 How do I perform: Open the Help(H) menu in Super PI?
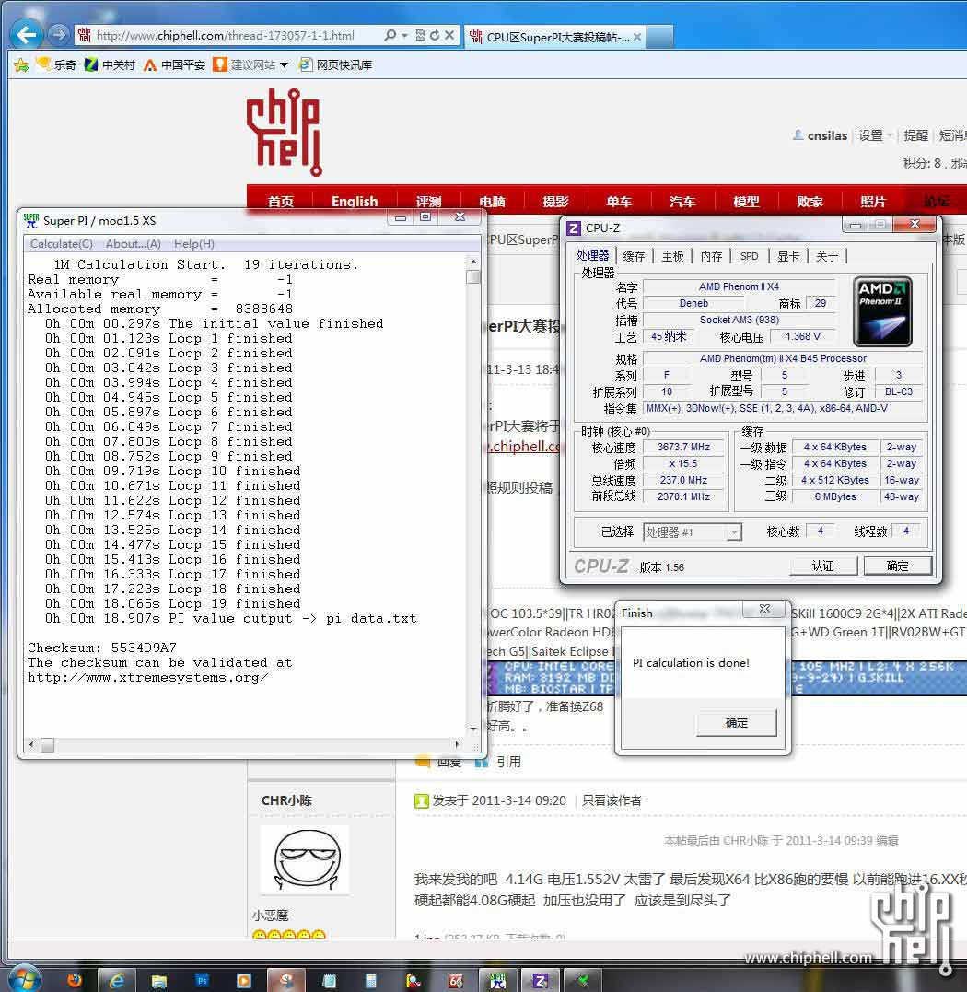click(194, 243)
